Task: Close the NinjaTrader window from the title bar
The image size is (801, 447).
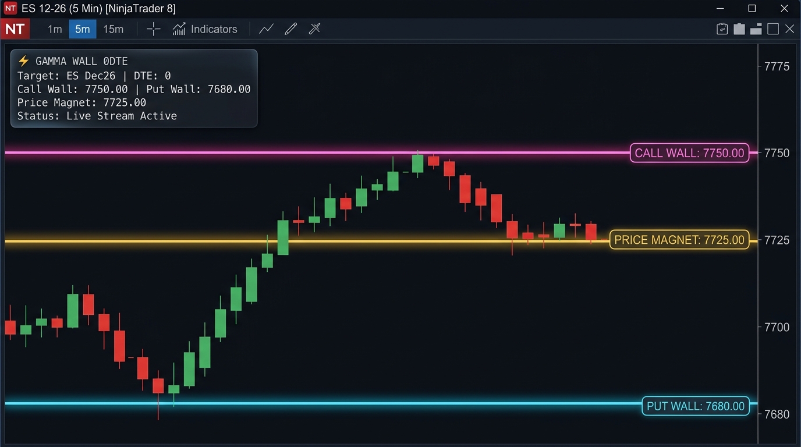Action: (x=784, y=9)
